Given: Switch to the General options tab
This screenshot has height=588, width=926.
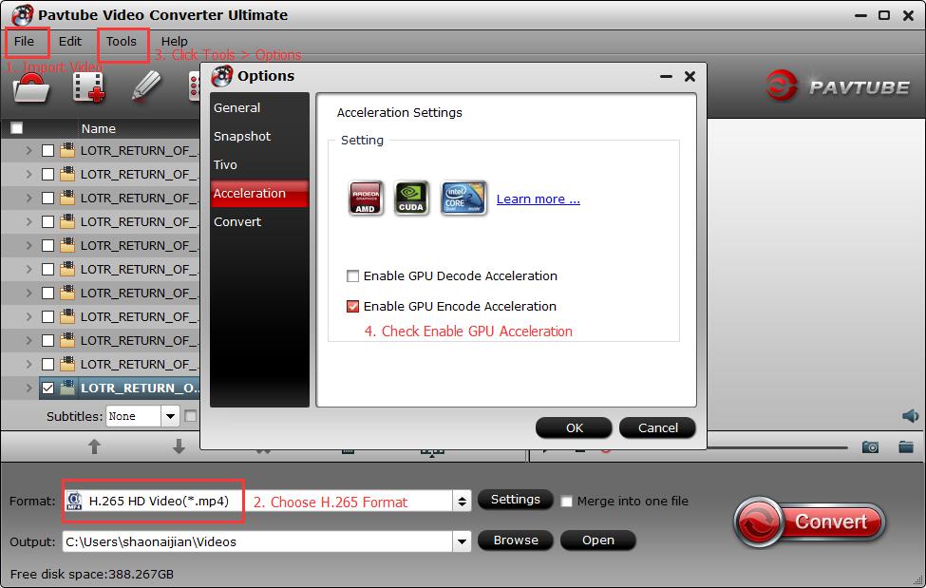Looking at the screenshot, I should (x=260, y=107).
